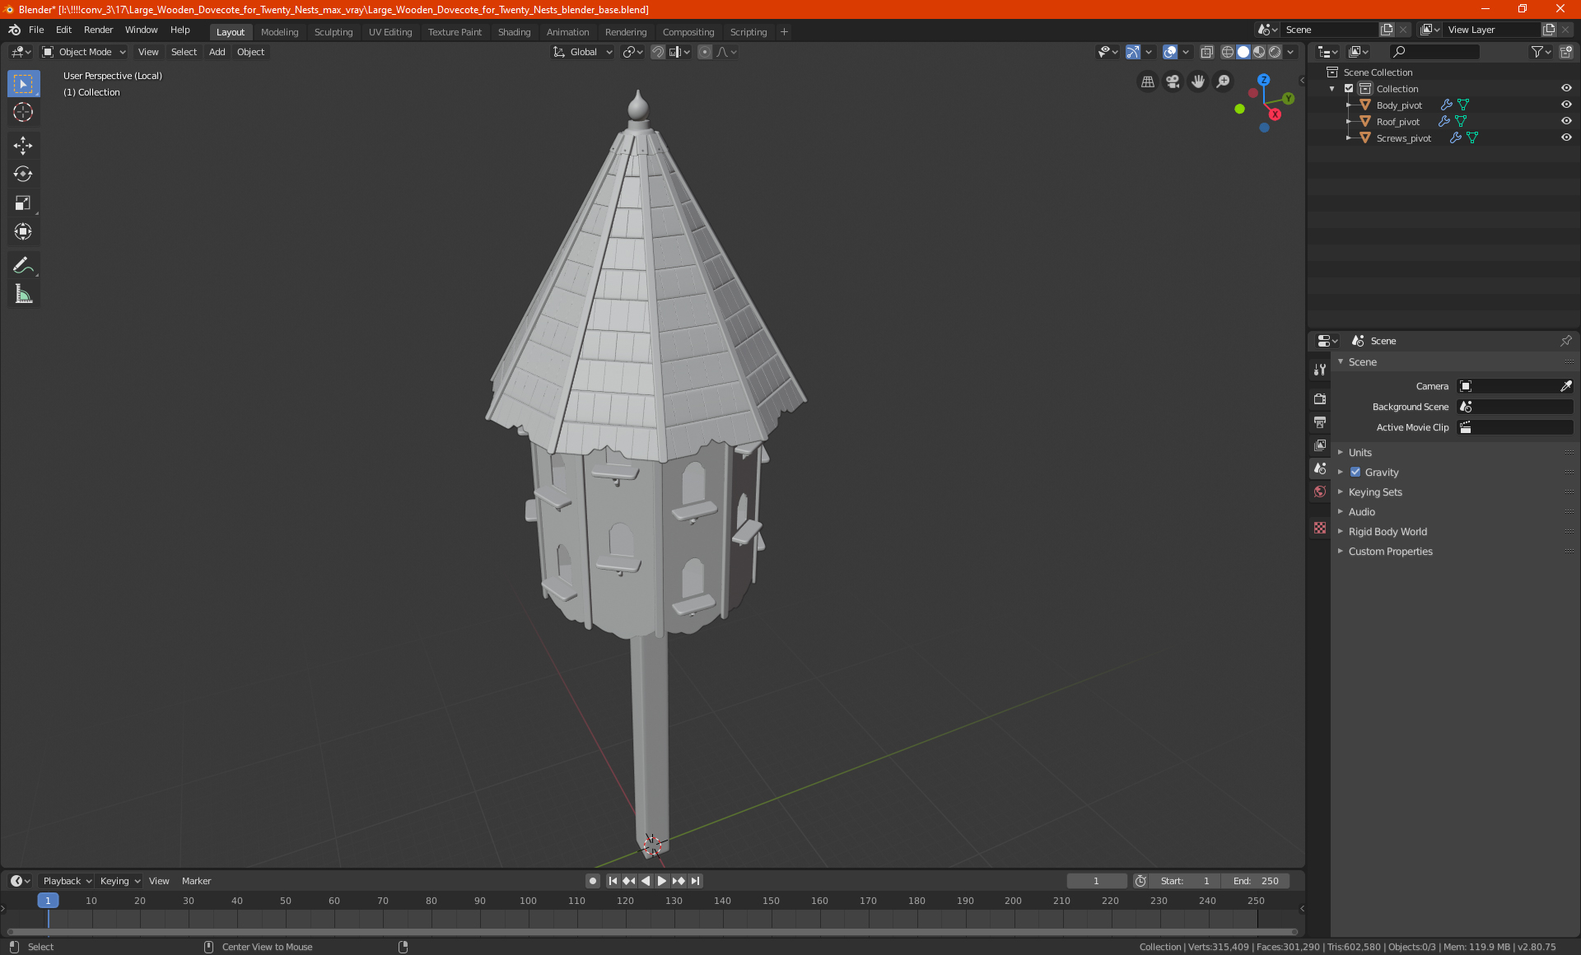Pick the Rotate tool
Image resolution: width=1581 pixels, height=955 pixels.
pyautogui.click(x=23, y=174)
